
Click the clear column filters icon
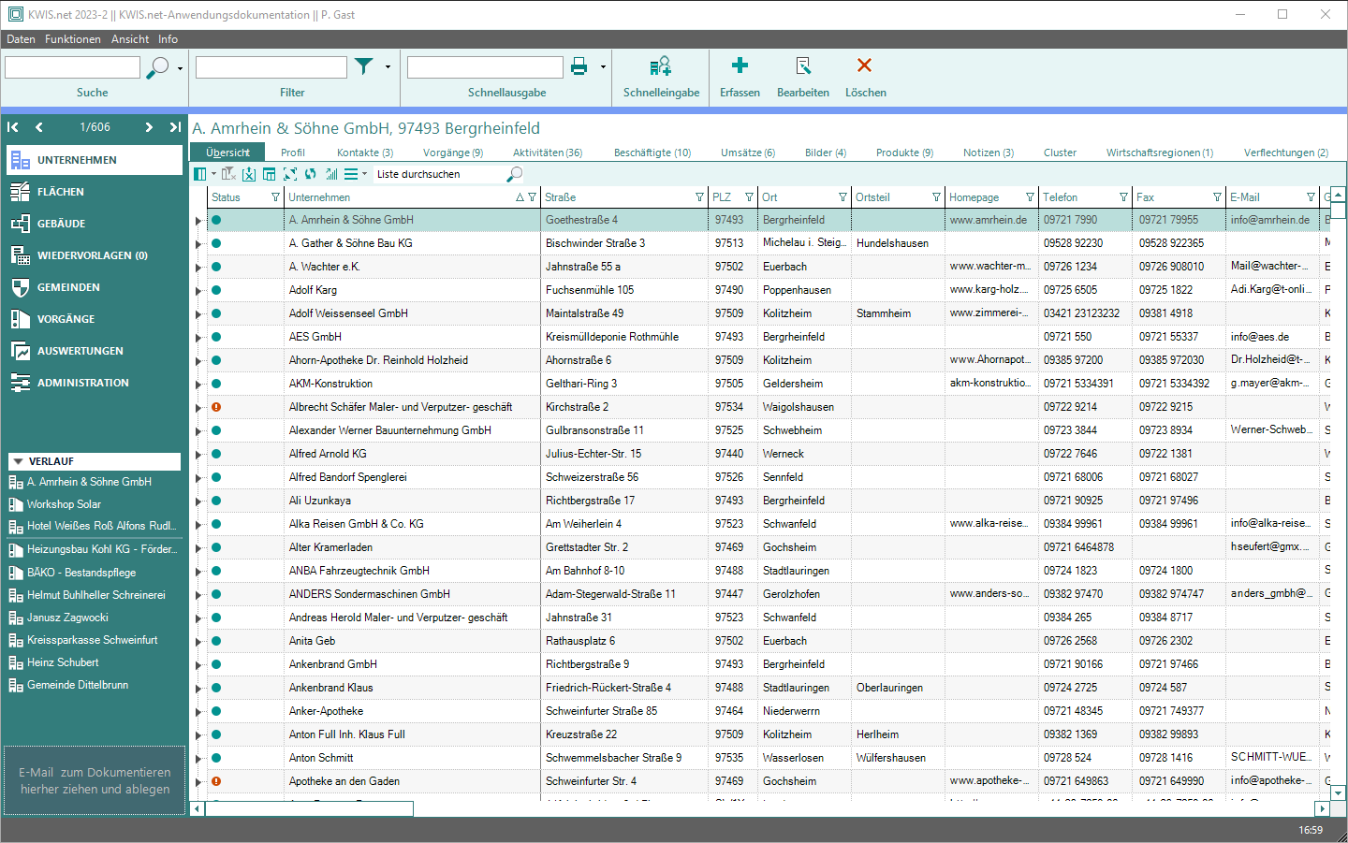[x=228, y=174]
